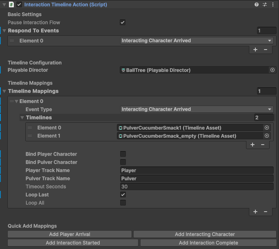The width and height of the screenshot is (279, 249).
Task: Click the Add Player Arrival button
Action: (x=70, y=234)
